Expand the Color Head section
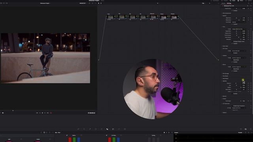This screenshot has width=253, height=142. pyautogui.click(x=225, y=46)
